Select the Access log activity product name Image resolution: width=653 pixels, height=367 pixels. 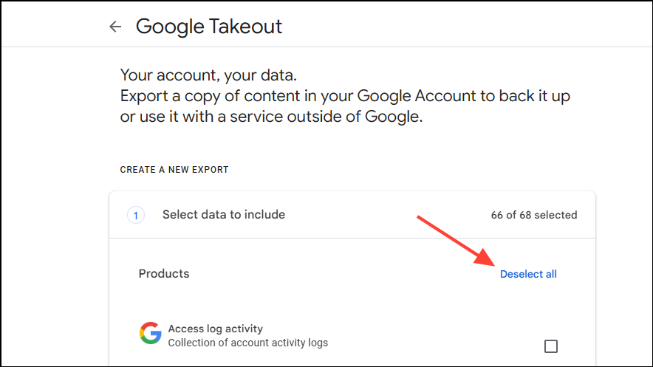215,329
